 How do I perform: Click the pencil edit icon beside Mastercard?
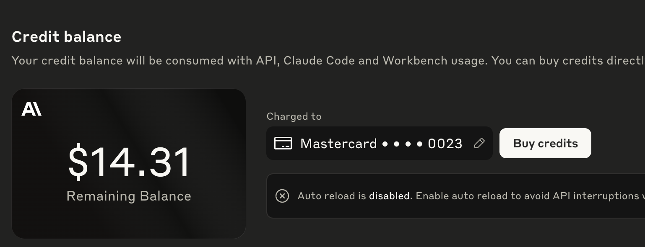(x=479, y=143)
